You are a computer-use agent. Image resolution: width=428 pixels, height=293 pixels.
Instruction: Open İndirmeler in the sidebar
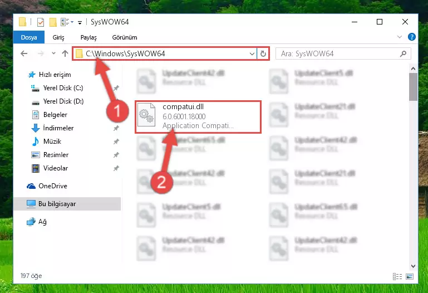click(58, 128)
